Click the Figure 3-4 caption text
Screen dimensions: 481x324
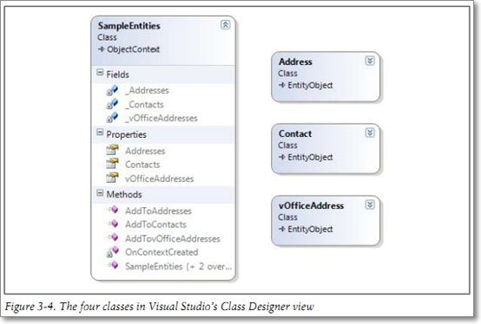click(x=159, y=307)
